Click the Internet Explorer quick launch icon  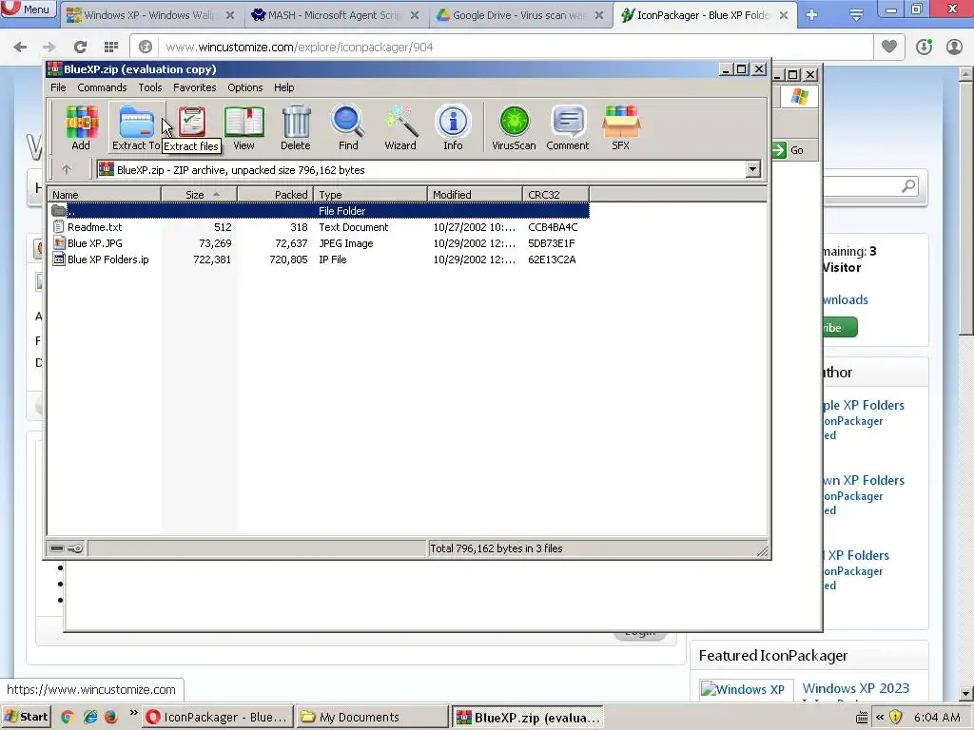[90, 717]
